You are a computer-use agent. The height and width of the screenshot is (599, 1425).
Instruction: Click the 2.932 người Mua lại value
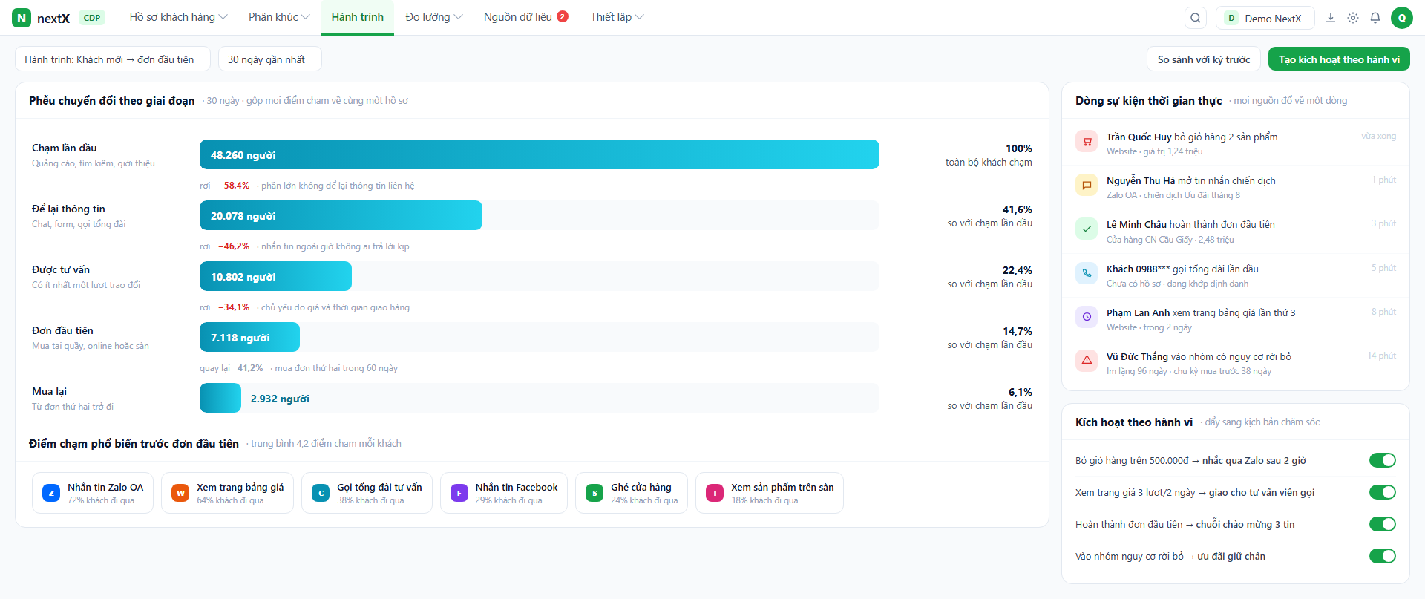[x=280, y=399]
